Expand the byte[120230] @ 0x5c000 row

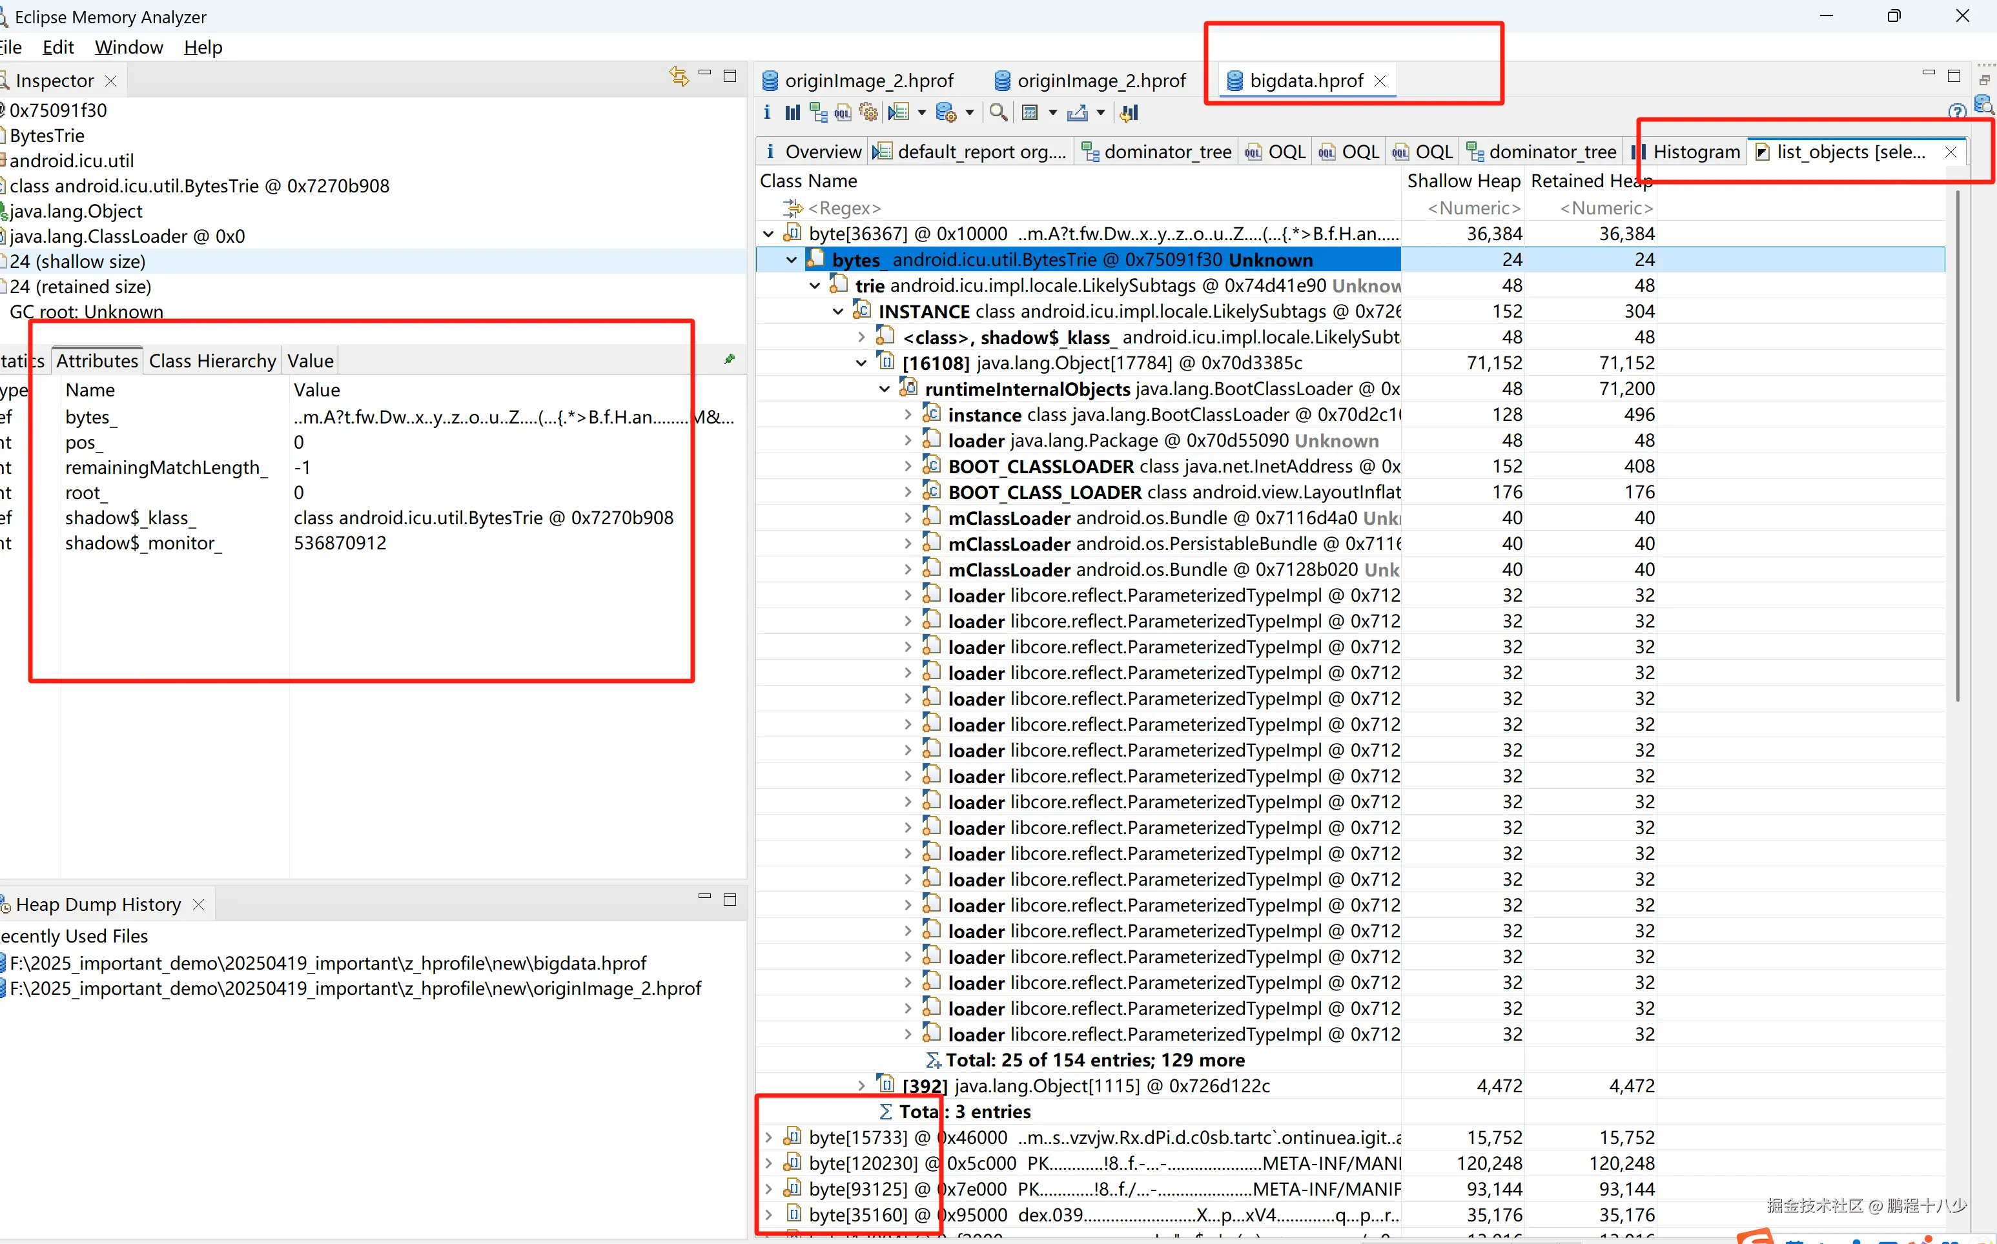pos(768,1163)
